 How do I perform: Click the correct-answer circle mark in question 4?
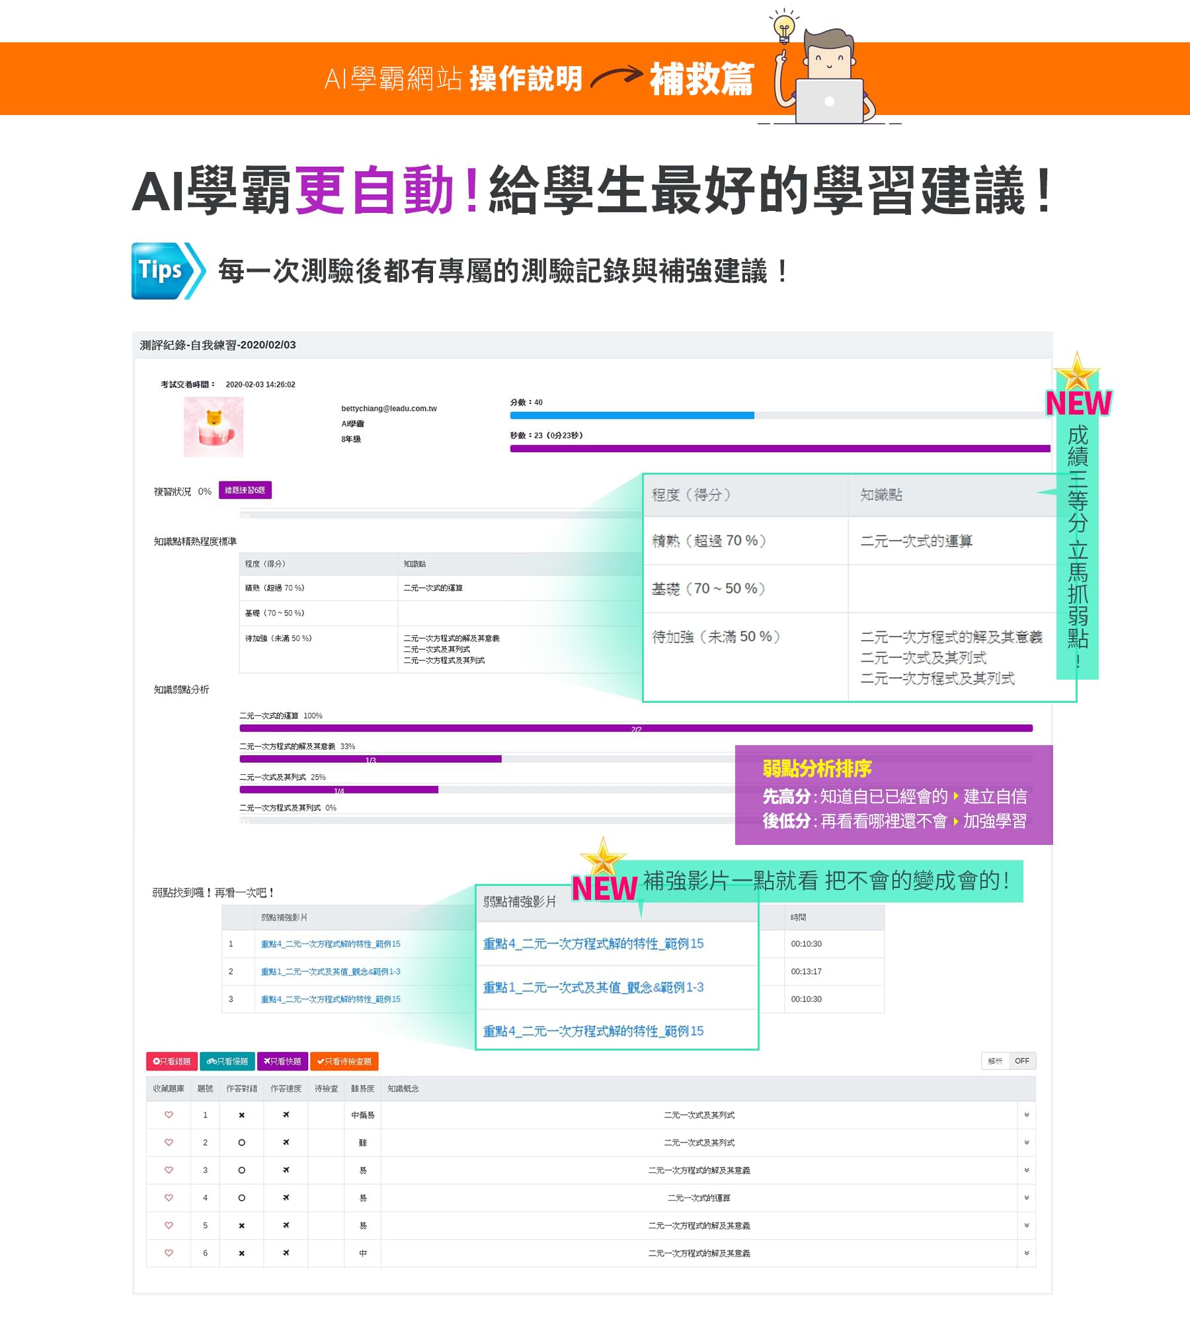pos(242,1199)
